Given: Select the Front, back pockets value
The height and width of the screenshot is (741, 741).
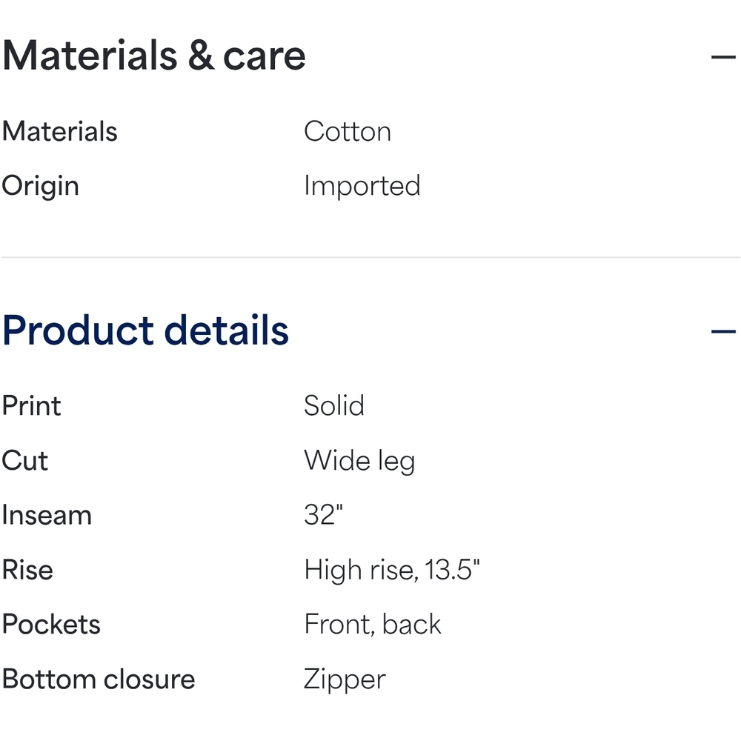Looking at the screenshot, I should tap(373, 625).
